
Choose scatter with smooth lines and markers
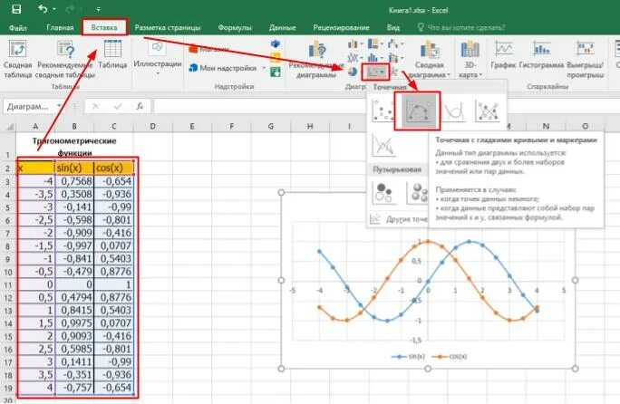pos(418,111)
